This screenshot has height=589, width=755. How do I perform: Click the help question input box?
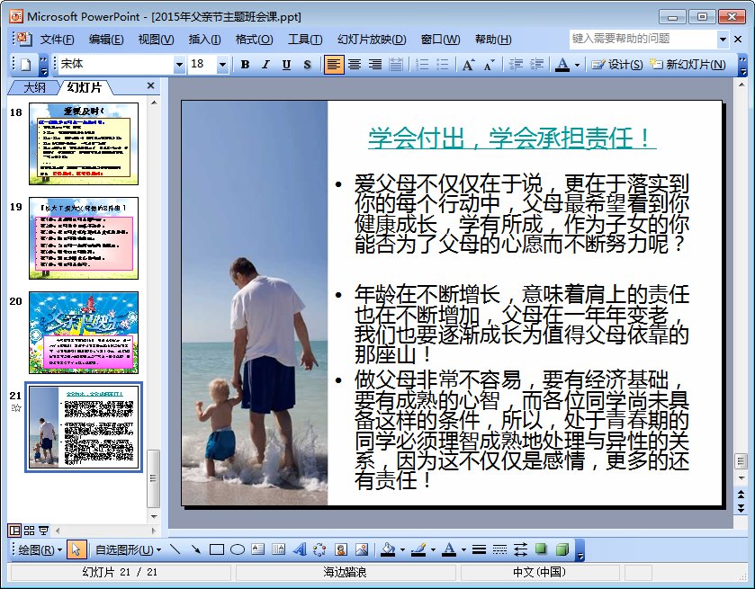click(643, 39)
